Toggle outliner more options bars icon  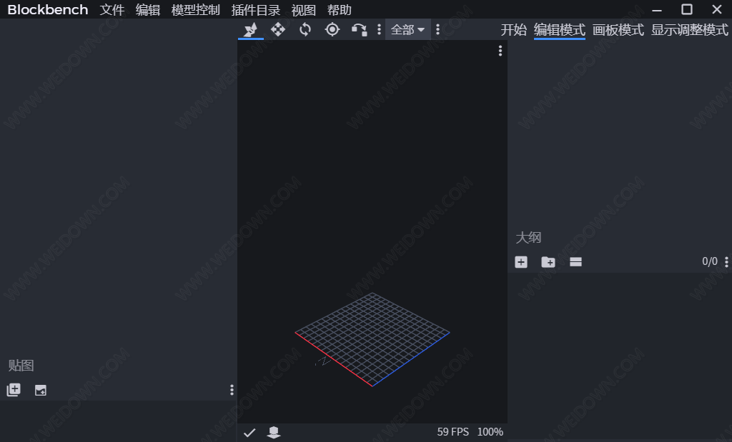[575, 262]
